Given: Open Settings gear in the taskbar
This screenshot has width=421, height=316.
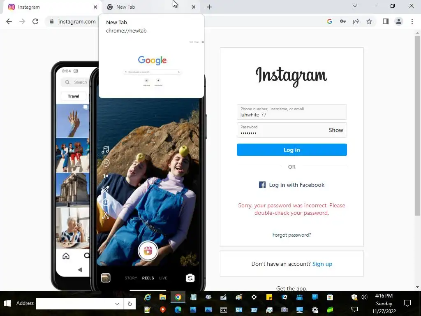Looking at the screenshot, I should click(254, 297).
